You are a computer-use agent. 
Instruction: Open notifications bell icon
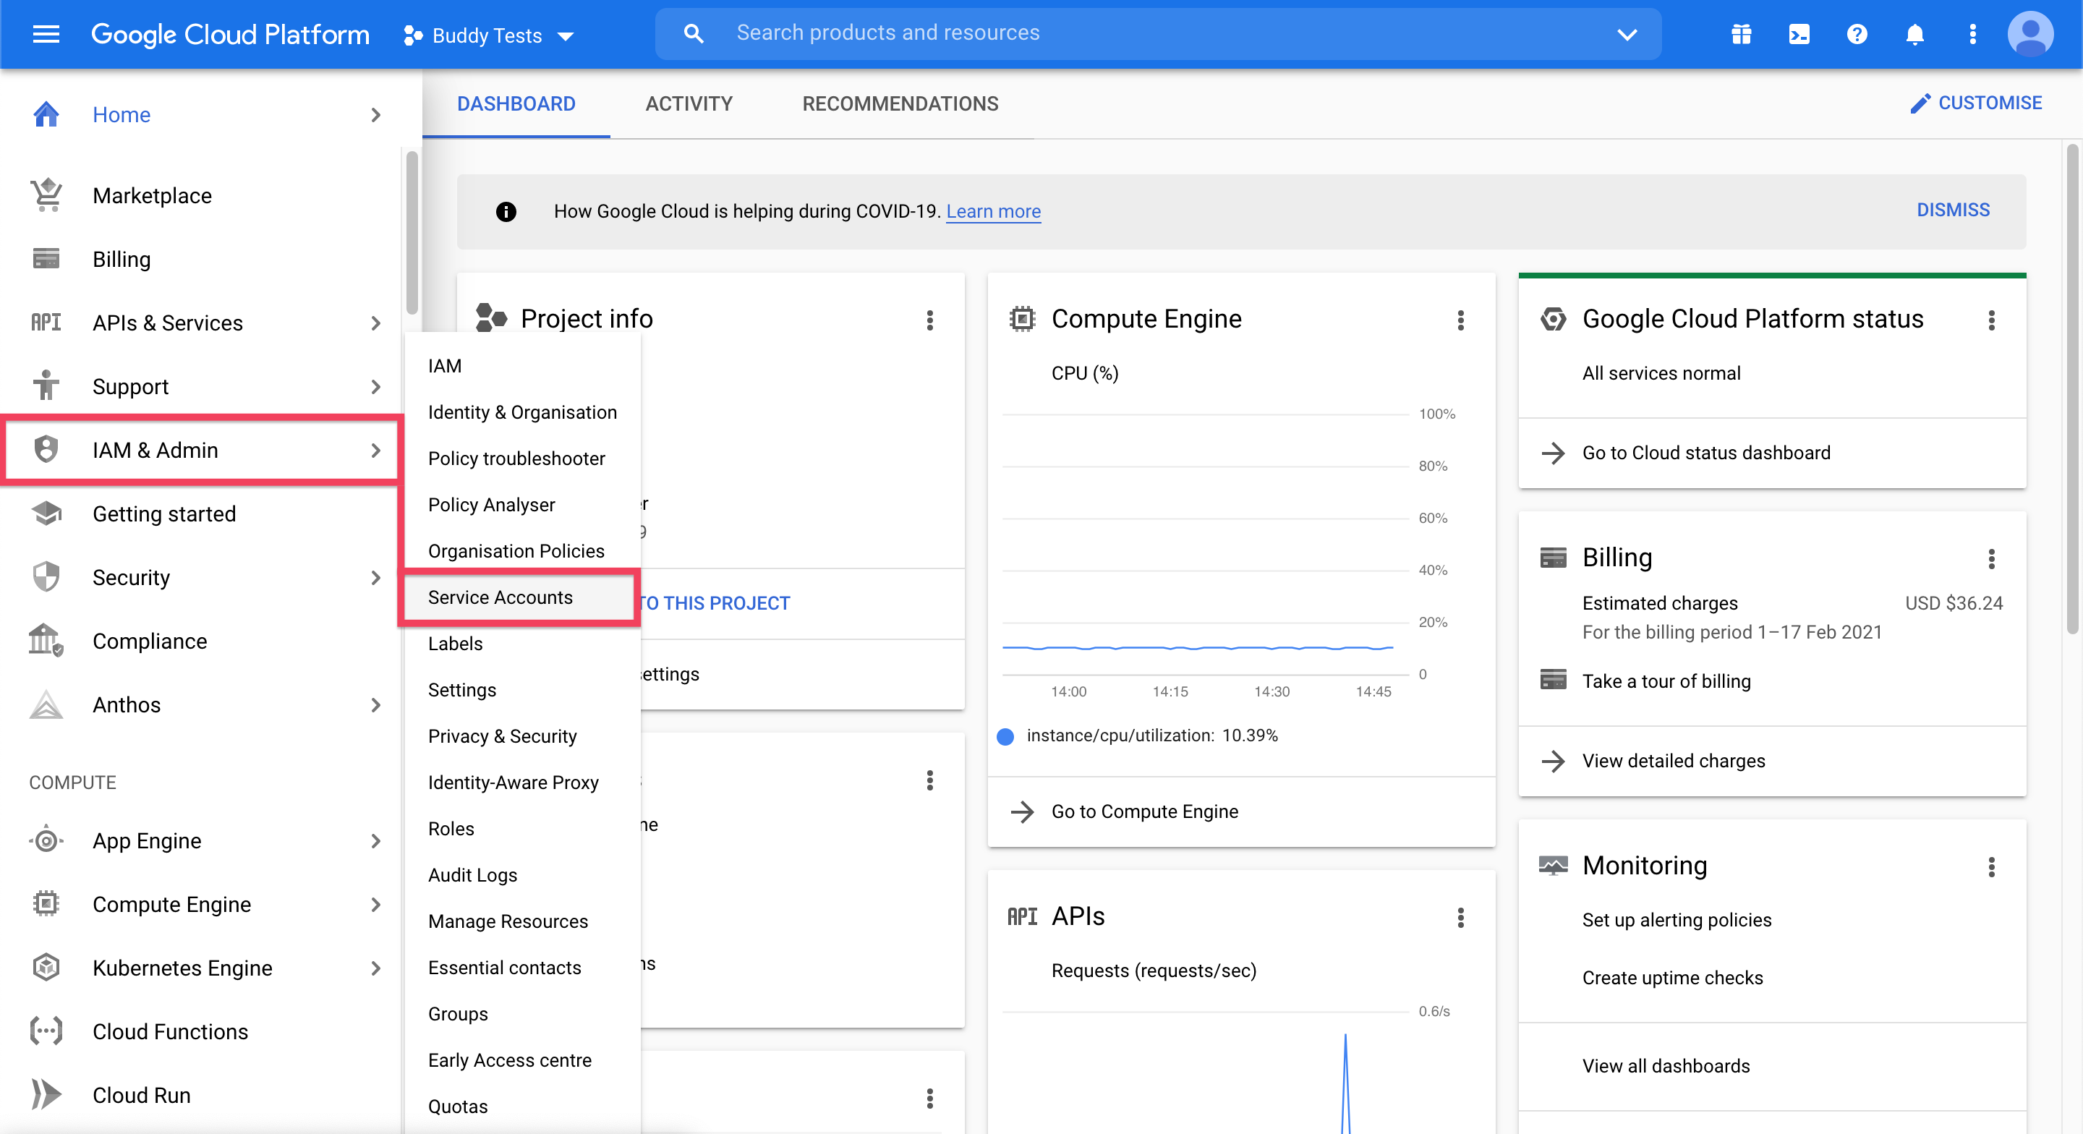pos(1914,34)
